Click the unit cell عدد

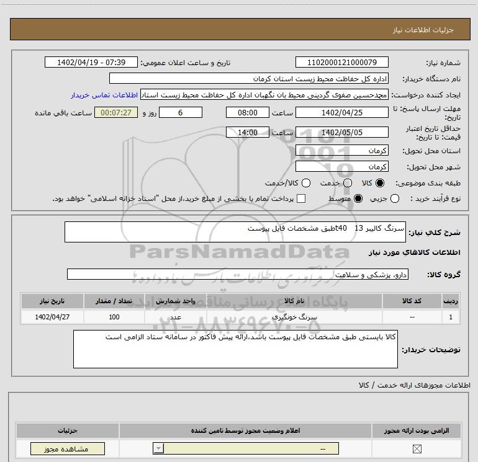[176, 317]
